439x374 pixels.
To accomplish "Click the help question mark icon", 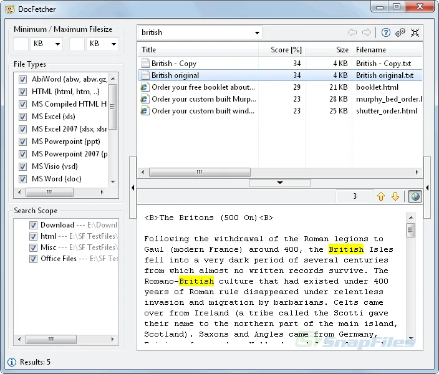I will 386,32.
